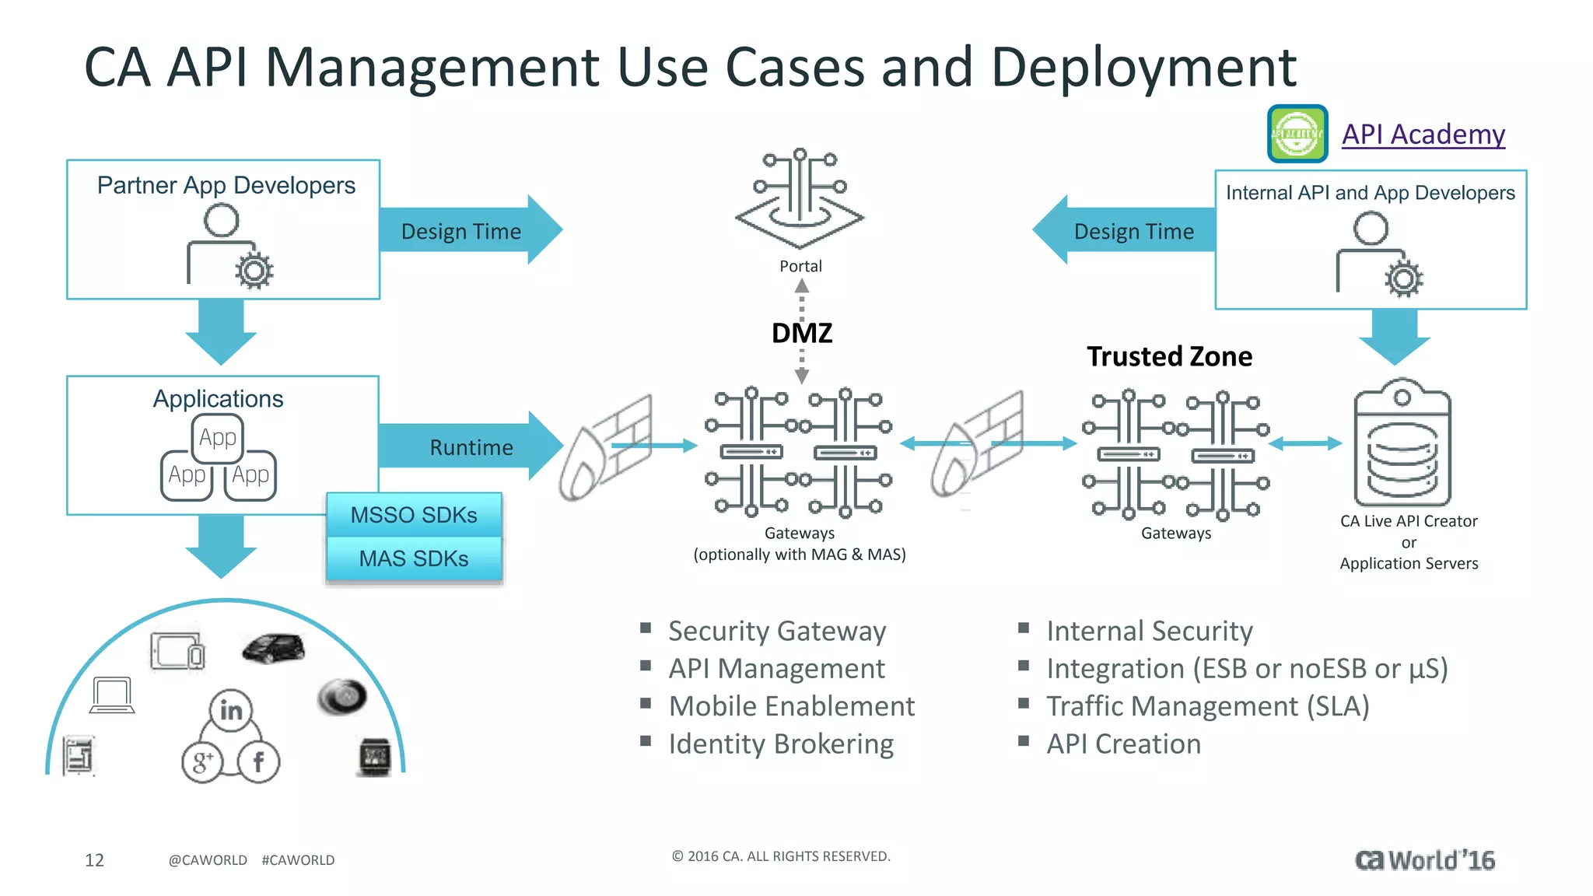Click the car icon in the devices arc
Viewport: 1593px width, 896px height.
coord(273,648)
